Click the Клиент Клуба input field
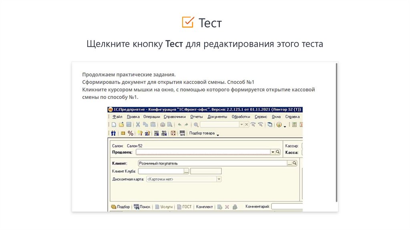This screenshot has width=410, height=230. click(161, 171)
